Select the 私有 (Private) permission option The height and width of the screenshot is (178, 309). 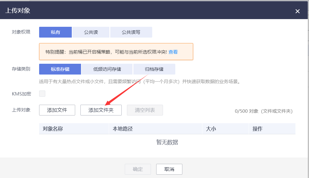point(55,32)
